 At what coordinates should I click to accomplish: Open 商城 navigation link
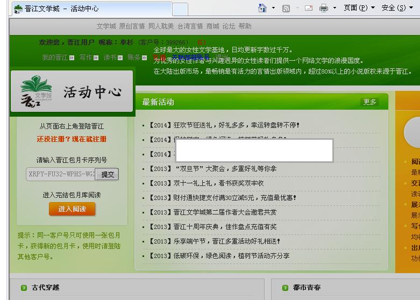click(x=212, y=26)
